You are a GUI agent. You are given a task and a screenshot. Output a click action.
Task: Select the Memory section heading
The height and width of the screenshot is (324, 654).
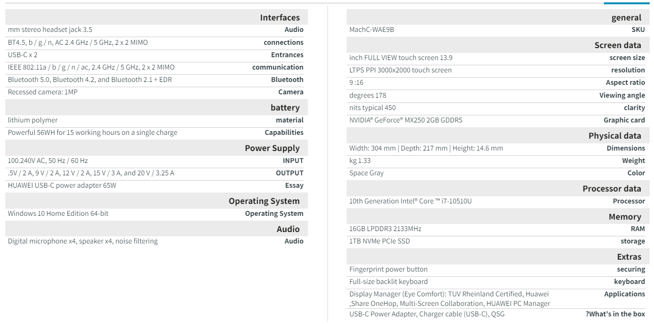pyautogui.click(x=624, y=217)
